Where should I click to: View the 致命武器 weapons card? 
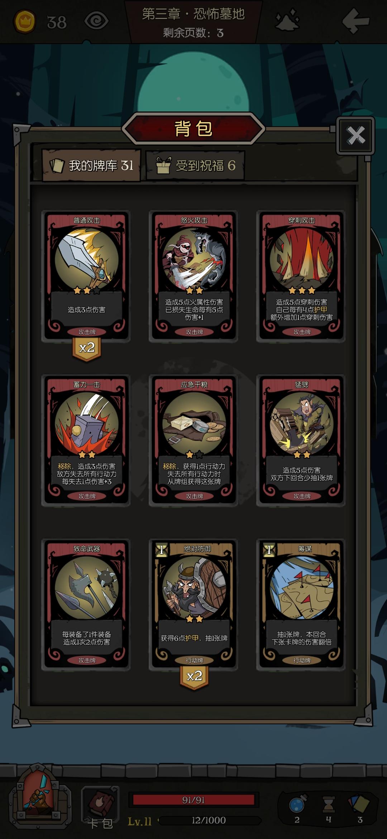86,604
